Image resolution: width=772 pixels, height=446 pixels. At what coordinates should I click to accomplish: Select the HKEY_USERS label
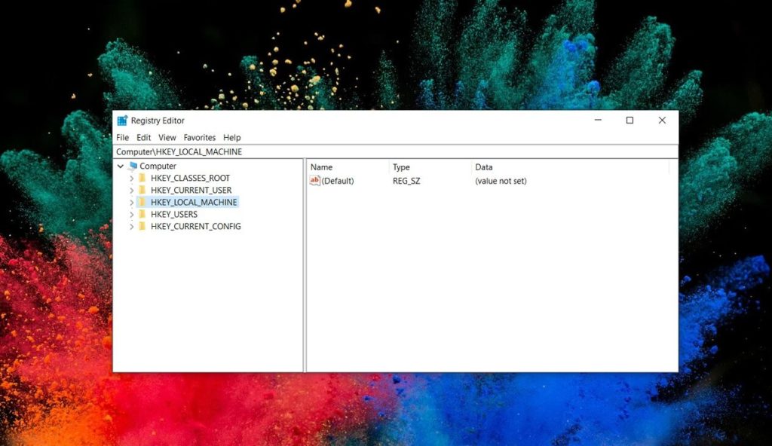[x=174, y=214]
